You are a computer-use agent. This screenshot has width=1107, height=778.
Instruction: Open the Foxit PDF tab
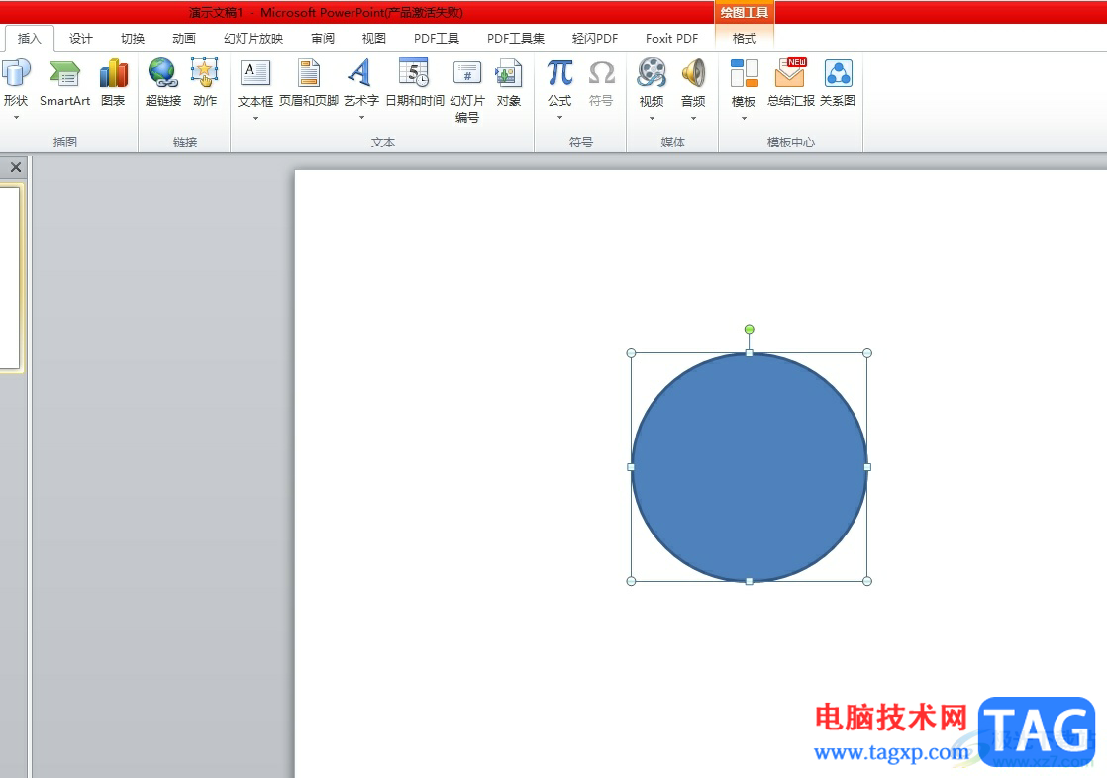coord(671,39)
